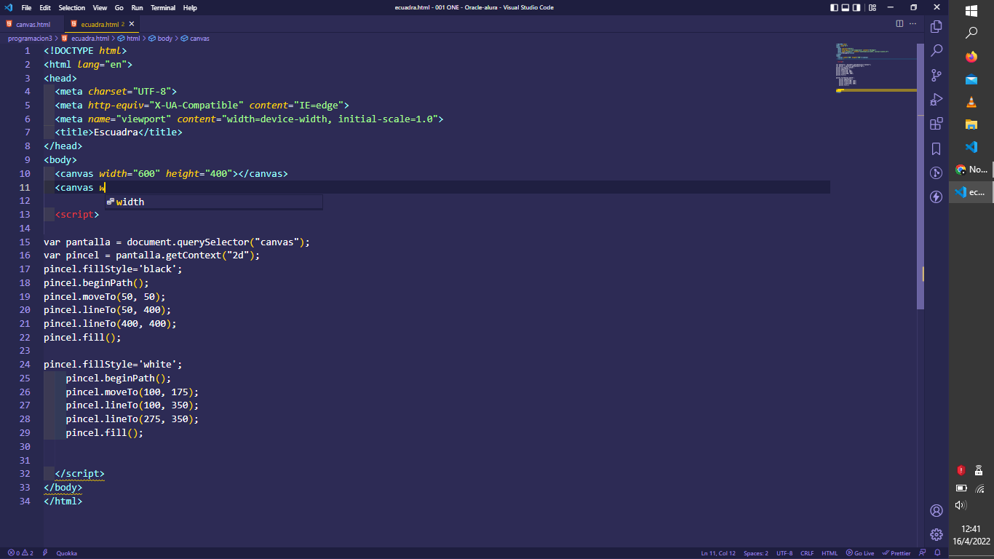This screenshot has width=994, height=559.
Task: Change file encoding UTF-8
Action: coord(784,553)
